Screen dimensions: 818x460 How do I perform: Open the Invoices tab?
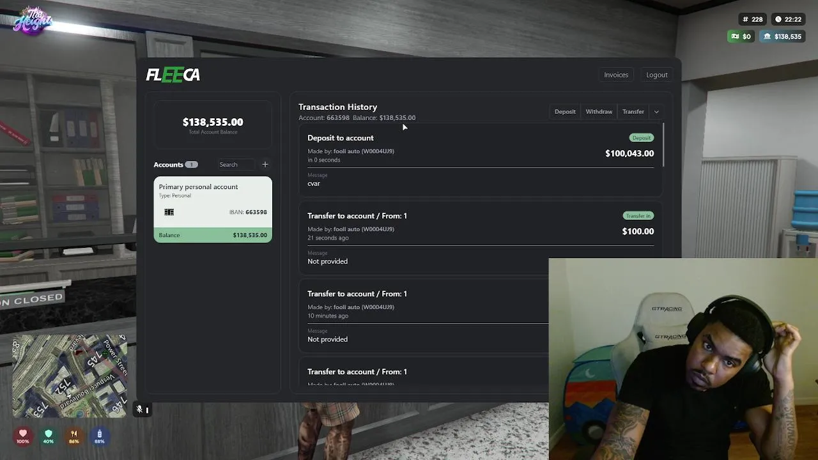point(616,75)
